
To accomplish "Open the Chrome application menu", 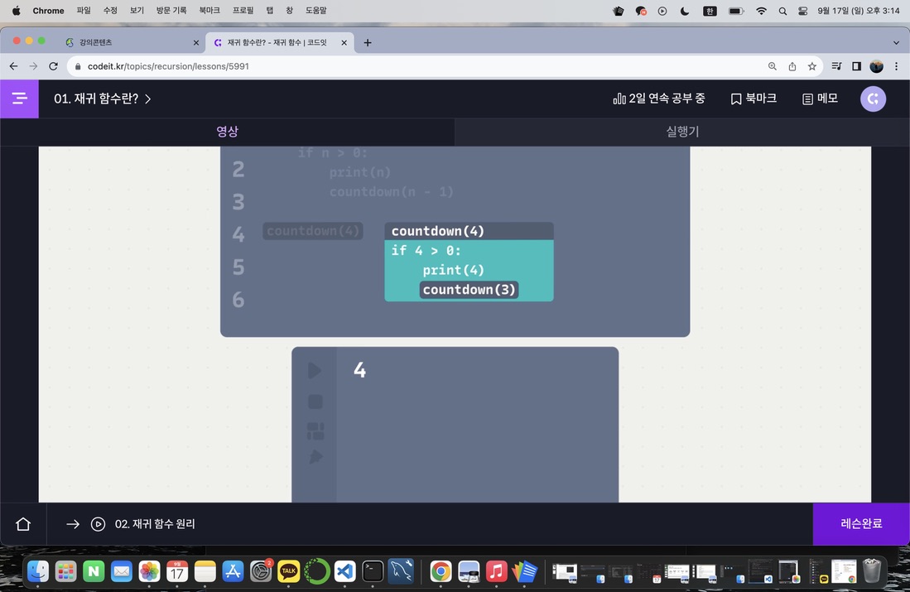I will point(48,11).
